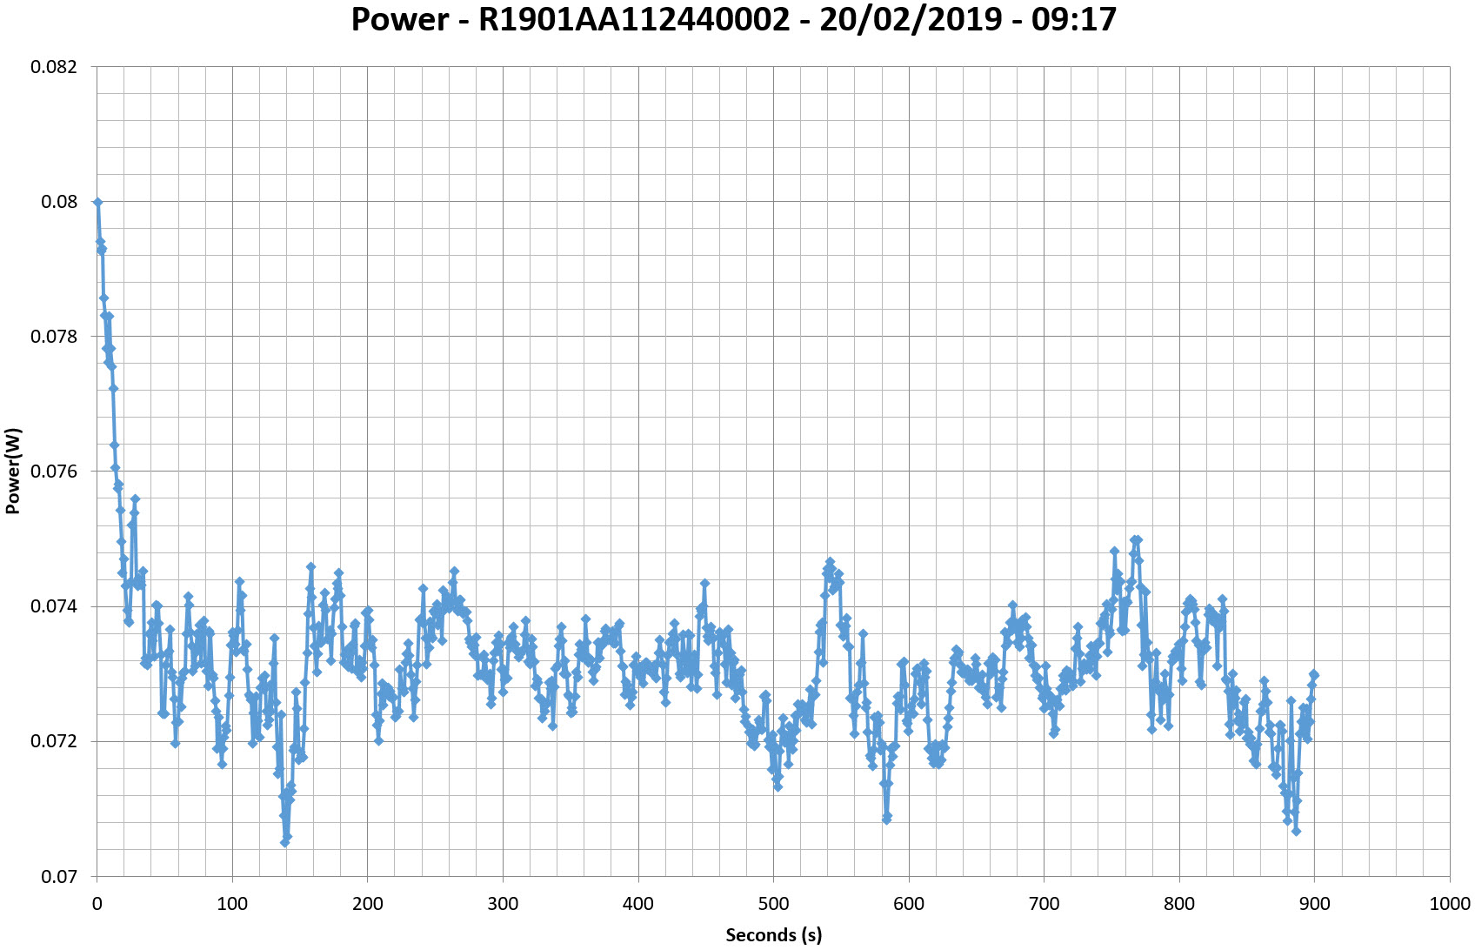Click the 0.074 vertical axis tick label
Screen dimensions: 1475x950
click(53, 606)
